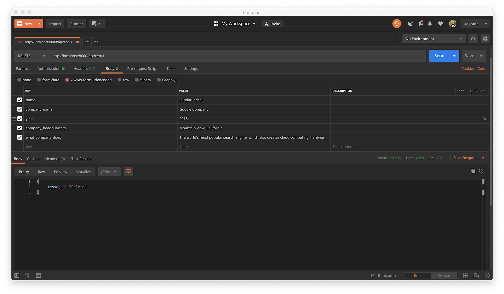
Task: Switch to the Params tab
Action: 22,69
